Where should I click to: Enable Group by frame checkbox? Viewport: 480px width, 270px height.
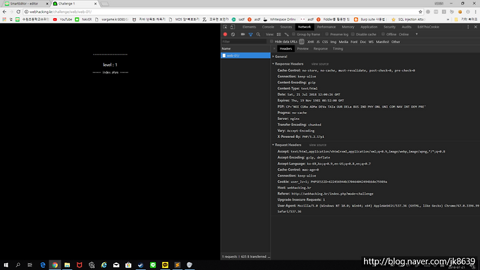294,34
